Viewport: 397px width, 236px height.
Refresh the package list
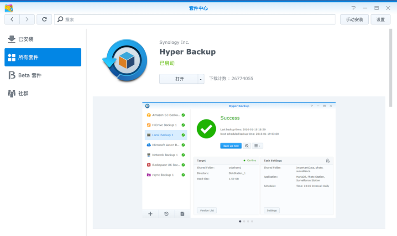44,20
